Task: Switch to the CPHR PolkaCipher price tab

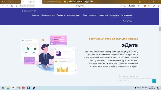Action: click(x=52, y=2)
